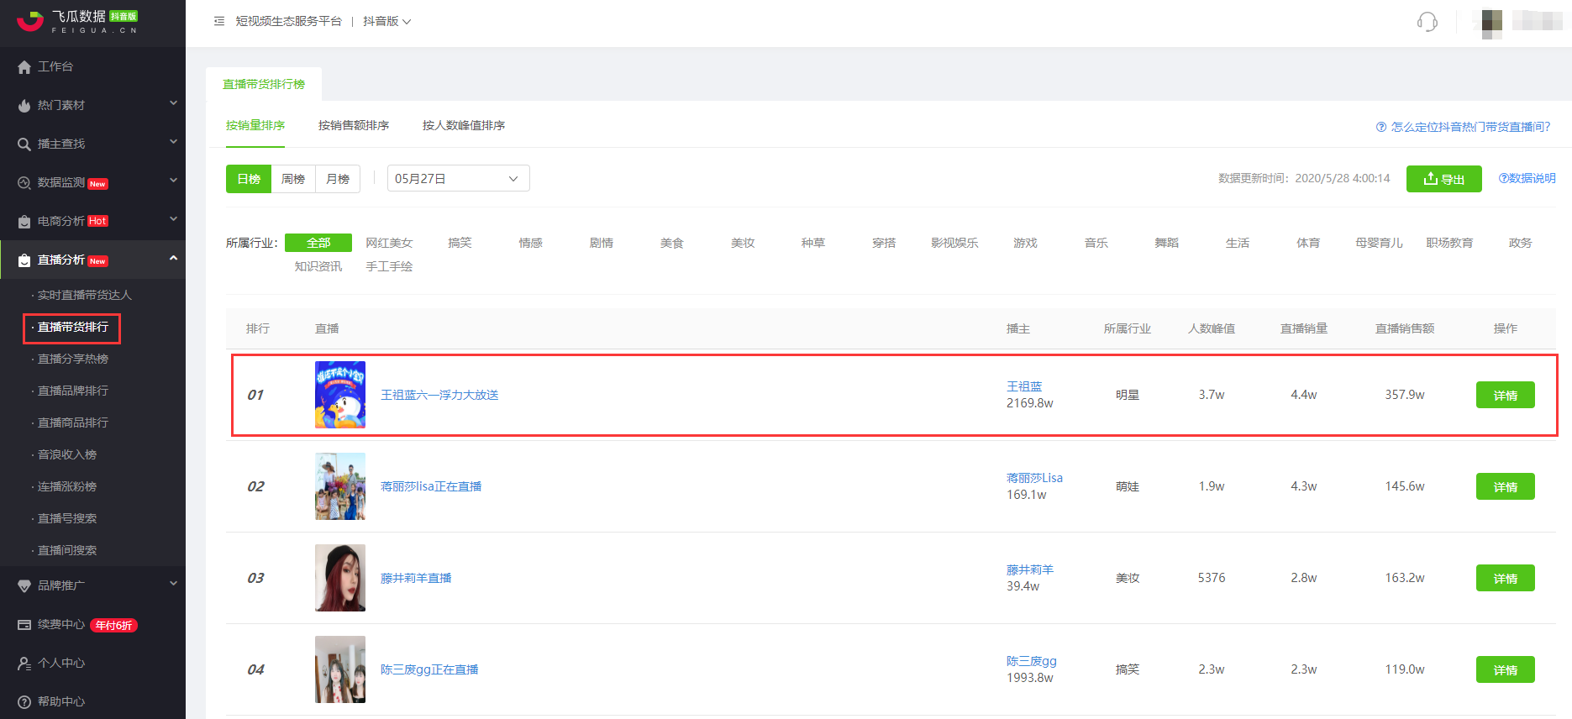This screenshot has width=1572, height=719.
Task: Filter industry by 美妆
Action: click(x=742, y=243)
